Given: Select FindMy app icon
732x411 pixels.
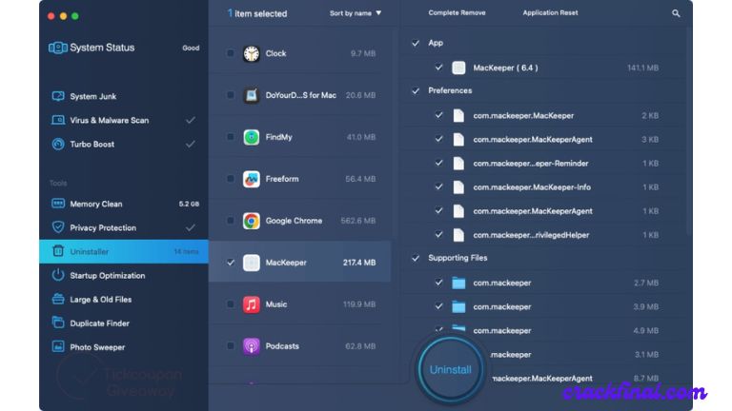Looking at the screenshot, I should [252, 137].
